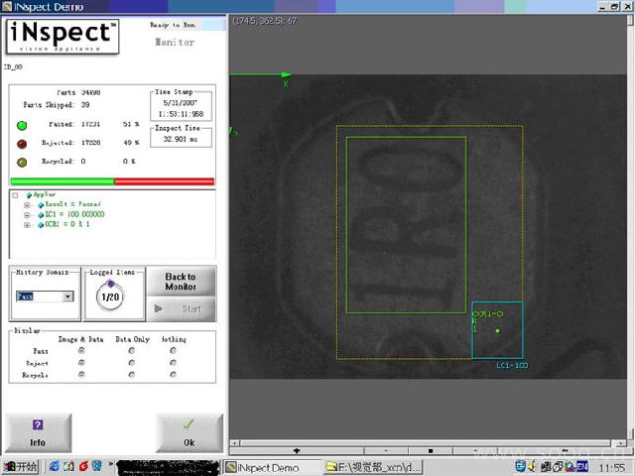Select Nothing for Recycle

(x=174, y=376)
